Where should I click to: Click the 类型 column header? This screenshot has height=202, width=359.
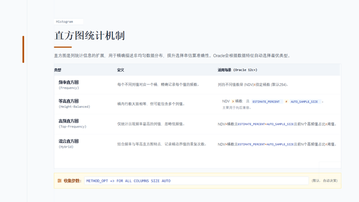(x=57, y=70)
